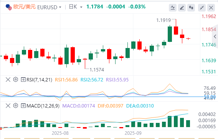Select the pencil drawing tool
218x139 pixels.
(182, 8)
